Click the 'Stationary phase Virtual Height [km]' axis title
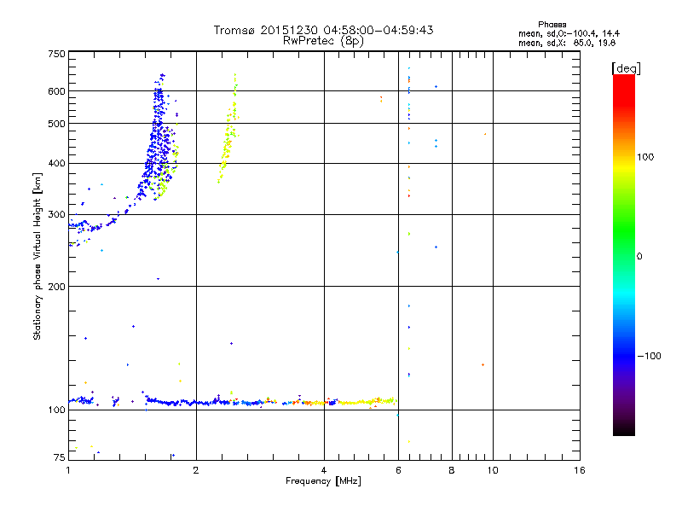 (38, 257)
